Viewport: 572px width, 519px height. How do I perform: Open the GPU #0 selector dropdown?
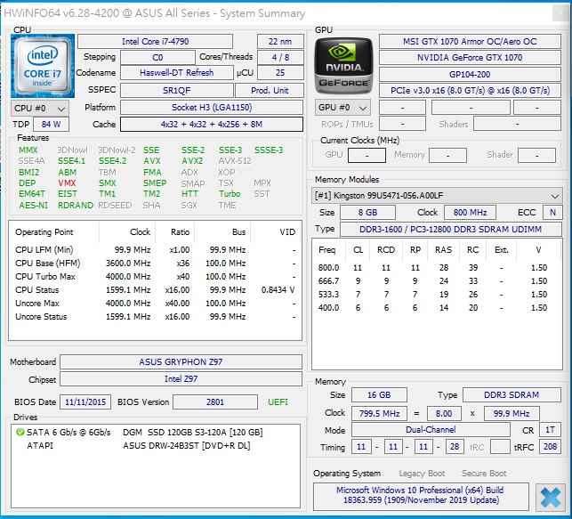[x=342, y=108]
